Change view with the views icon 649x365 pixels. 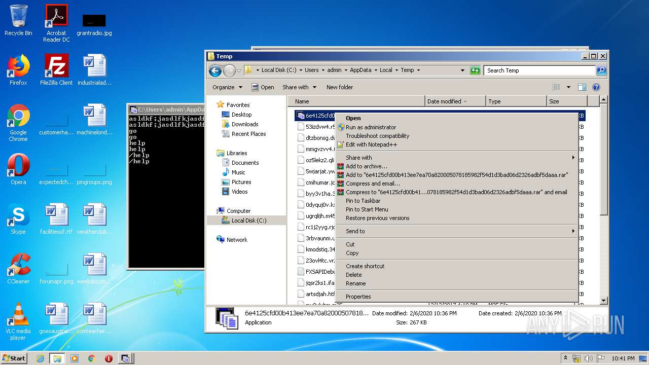556,87
